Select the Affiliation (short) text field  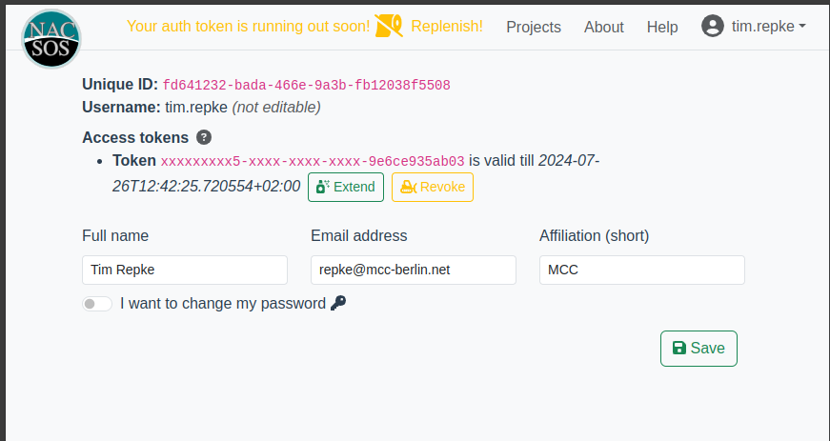click(x=642, y=270)
